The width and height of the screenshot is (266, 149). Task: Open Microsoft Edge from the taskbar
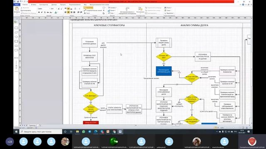(96, 132)
